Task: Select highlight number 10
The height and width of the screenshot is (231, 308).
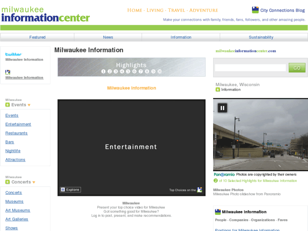Action: 159,71
